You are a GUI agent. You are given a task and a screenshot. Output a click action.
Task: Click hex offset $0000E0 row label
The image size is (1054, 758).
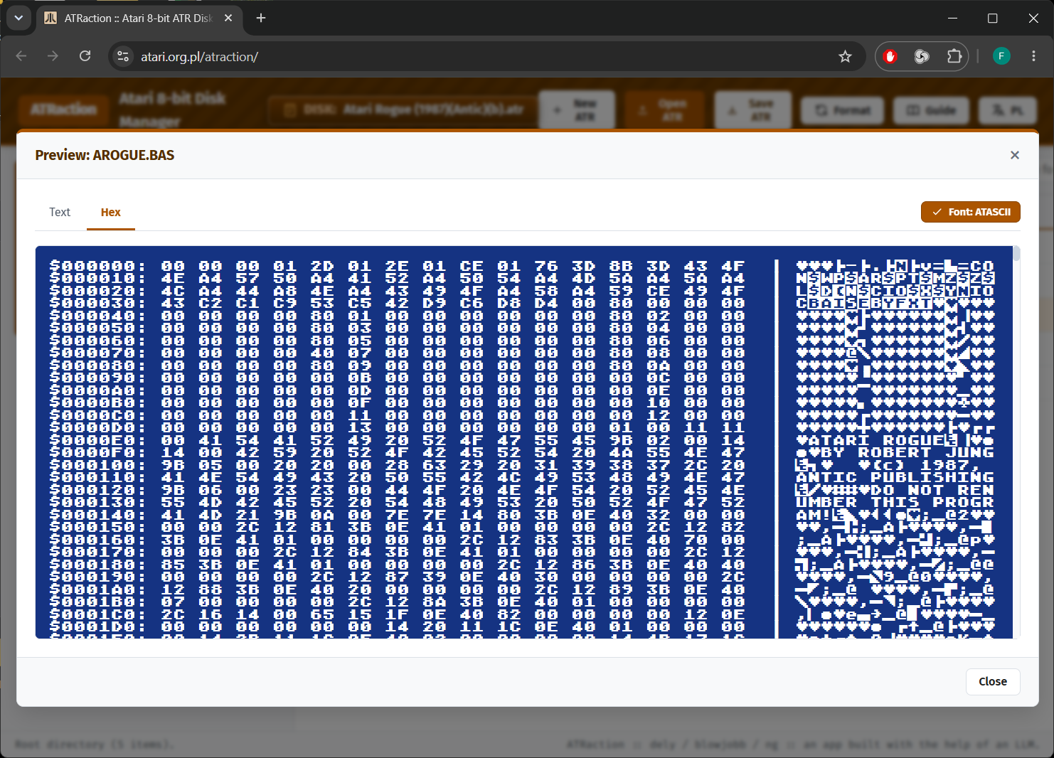[97, 440]
